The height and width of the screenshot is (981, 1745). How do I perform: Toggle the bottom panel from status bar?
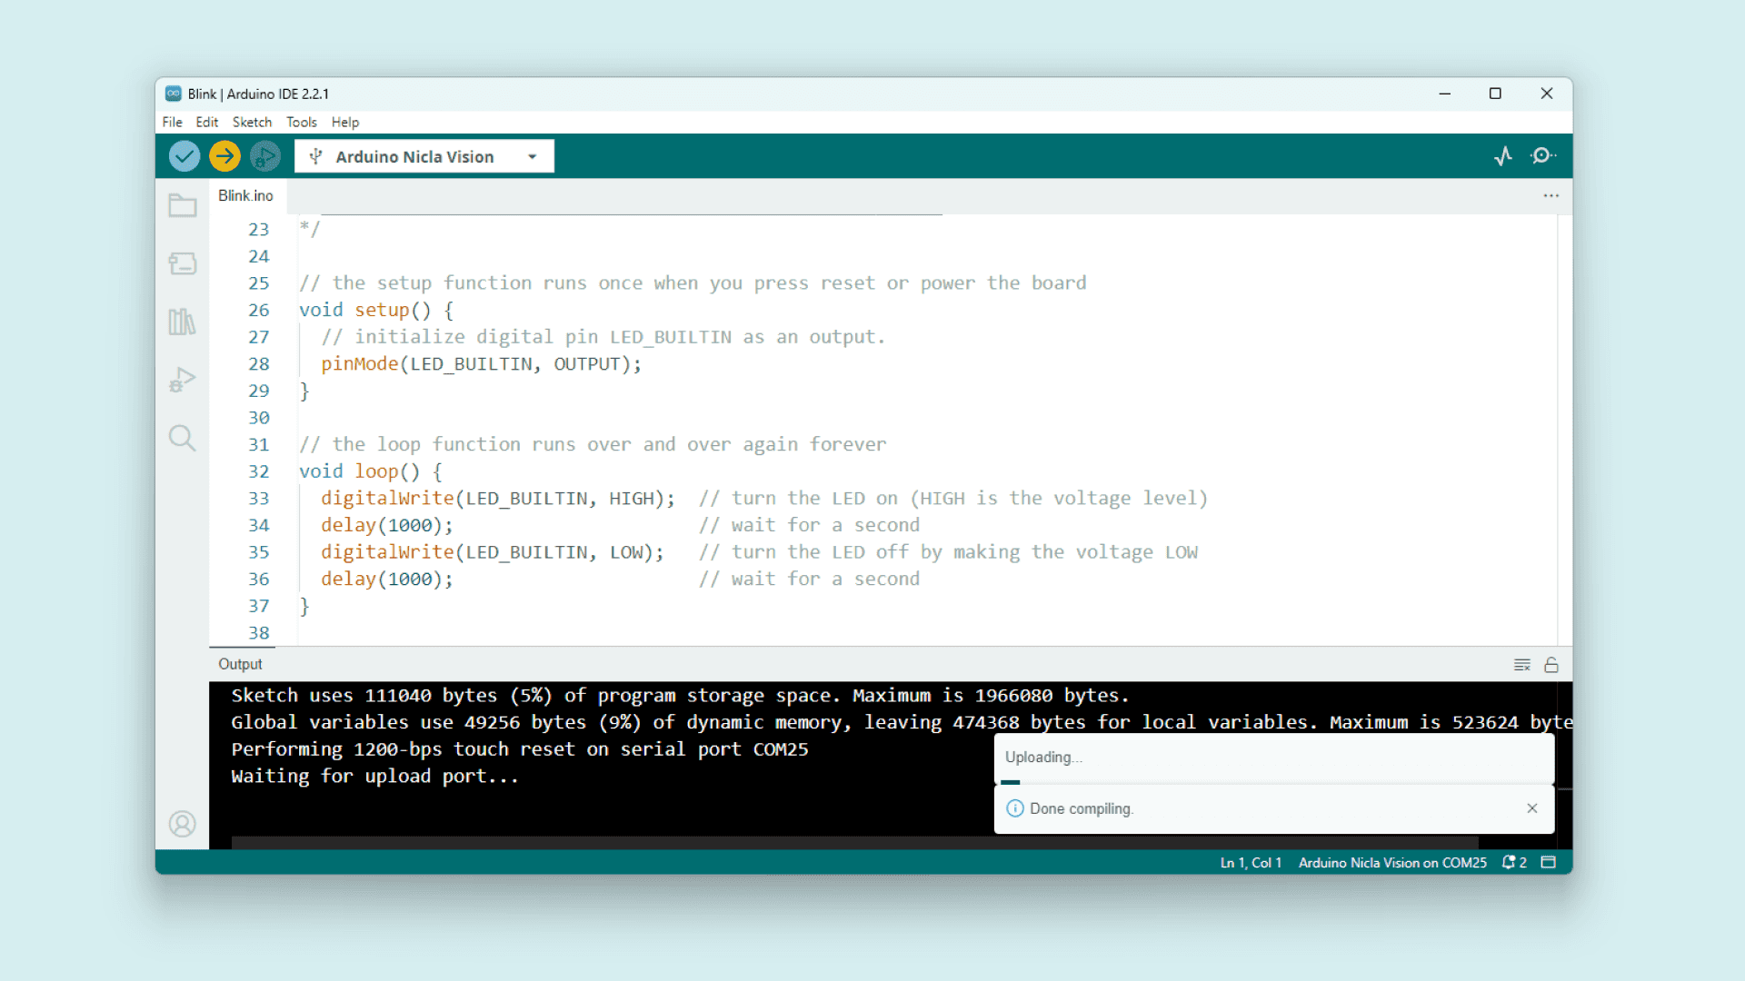(1549, 862)
